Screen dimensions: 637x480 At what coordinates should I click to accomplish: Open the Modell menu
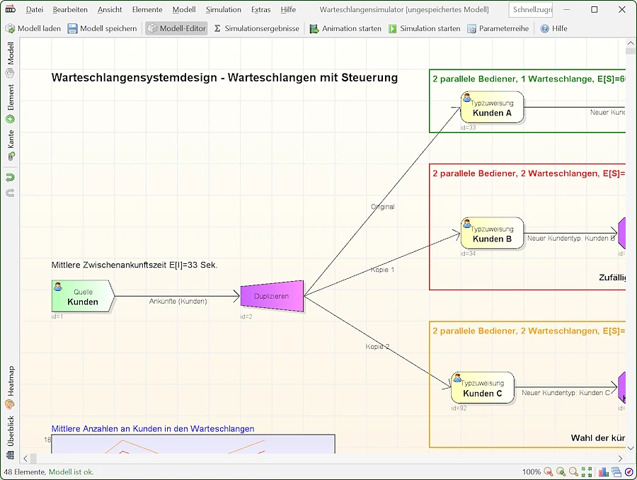pyautogui.click(x=184, y=9)
